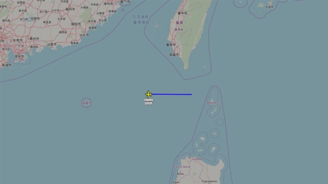Screen dimensions: 328x184
Task: Select the Batanes province label
Action: pyautogui.click(x=212, y=103)
